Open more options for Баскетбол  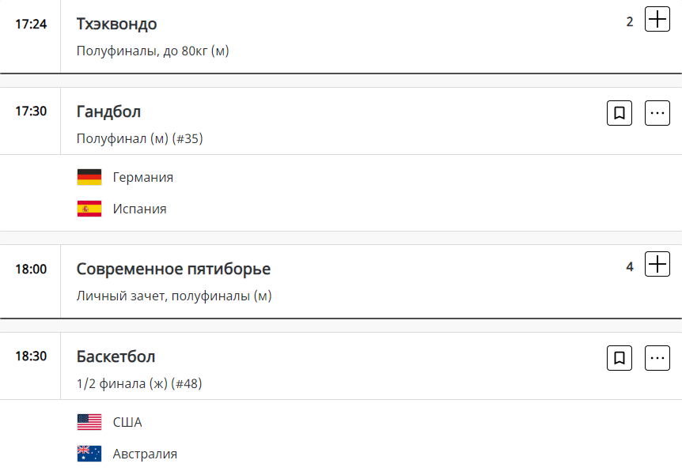click(x=657, y=359)
